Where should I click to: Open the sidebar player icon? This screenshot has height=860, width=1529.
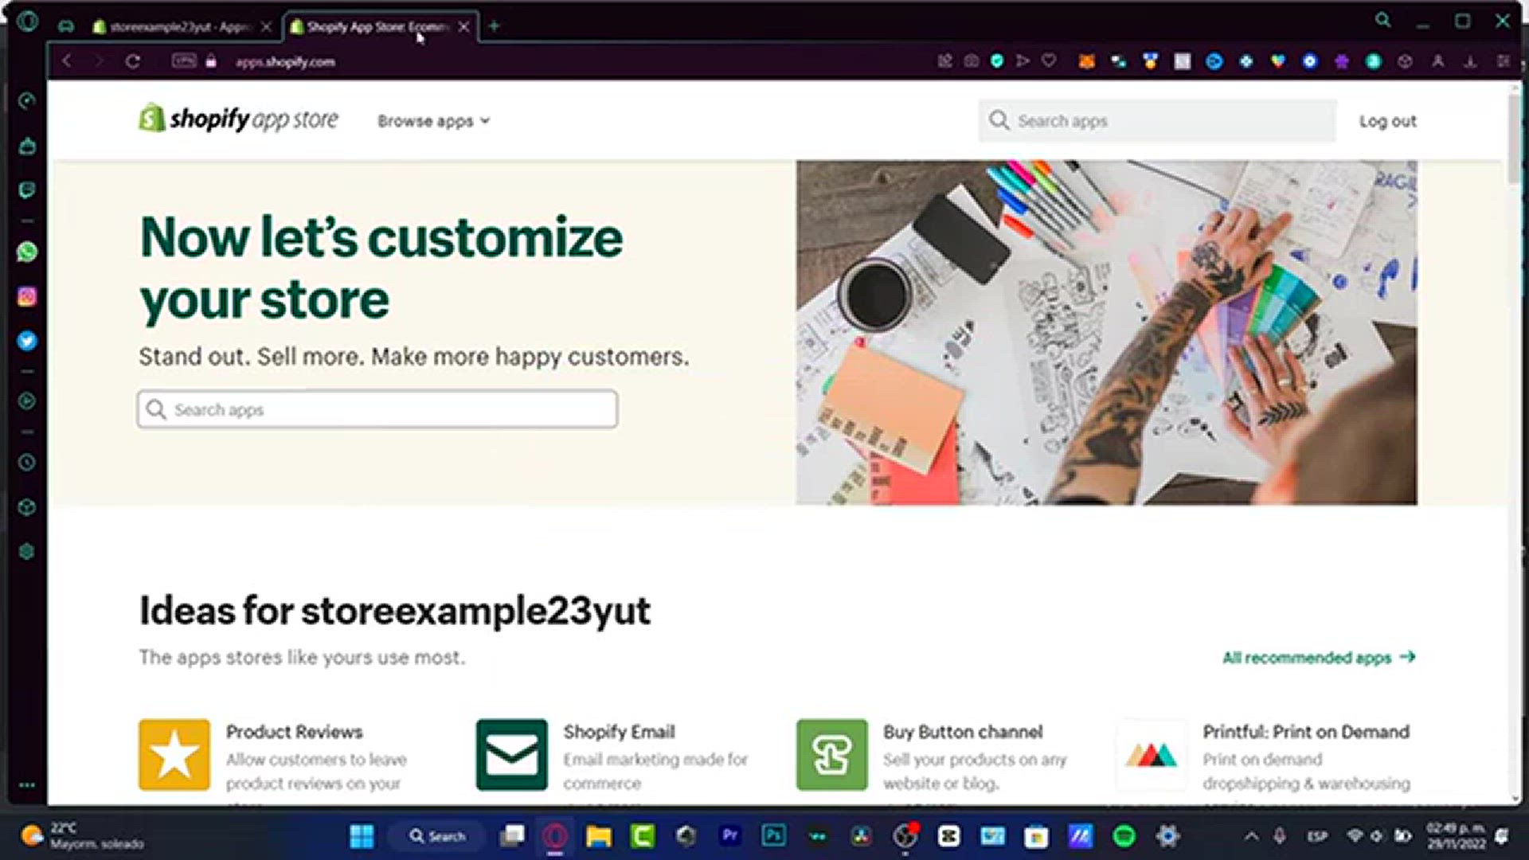click(x=27, y=401)
